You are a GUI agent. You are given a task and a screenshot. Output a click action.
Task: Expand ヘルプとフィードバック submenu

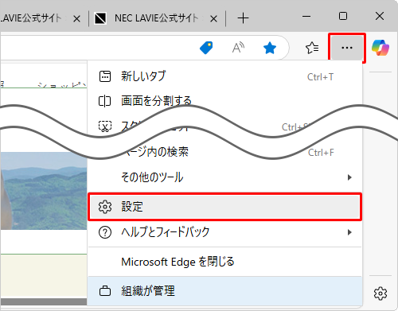(x=224, y=232)
